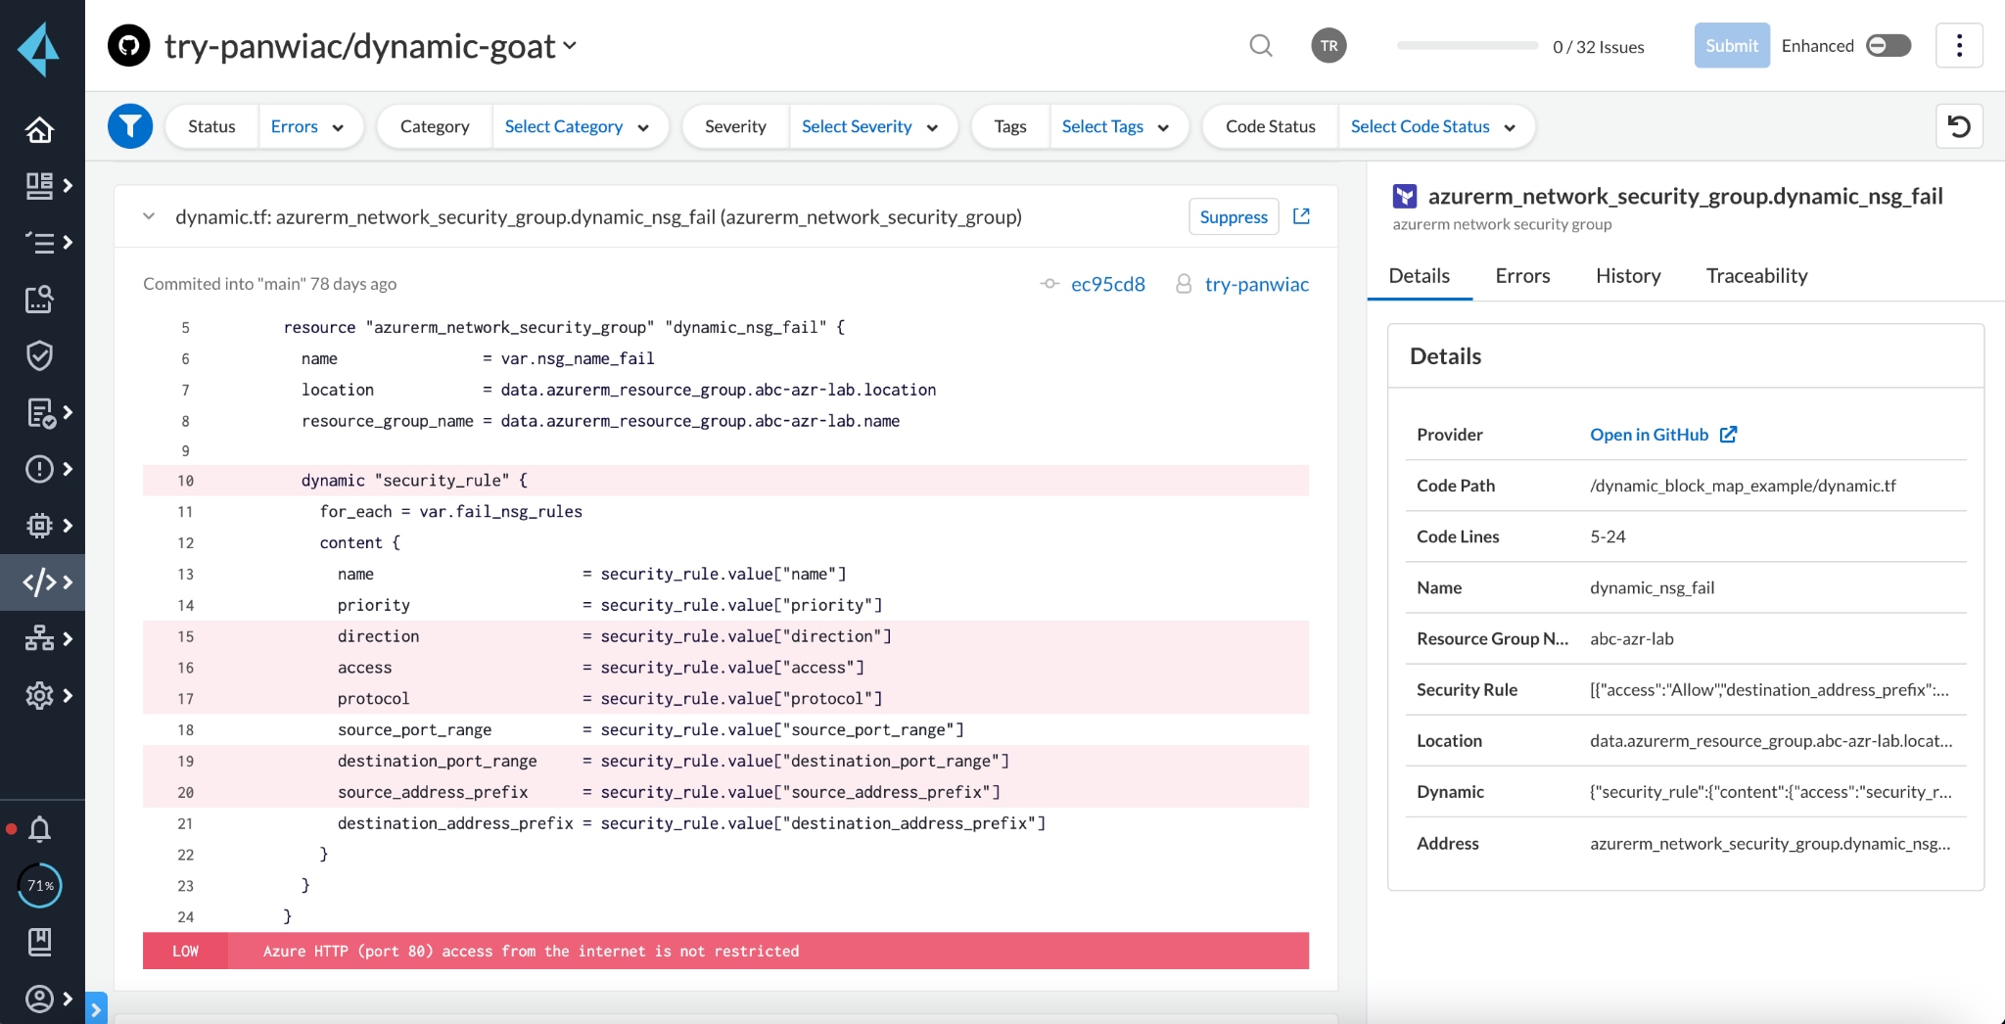Open the Status Errors dropdown

pos(307,126)
